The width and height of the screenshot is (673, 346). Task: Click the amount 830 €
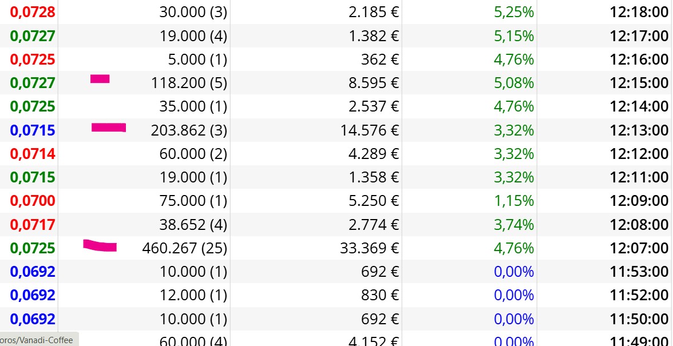click(380, 295)
